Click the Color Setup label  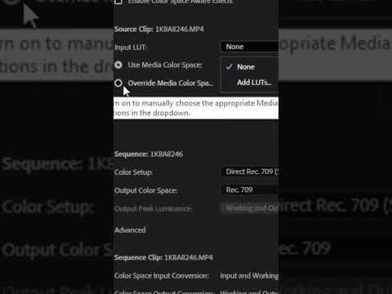134,172
